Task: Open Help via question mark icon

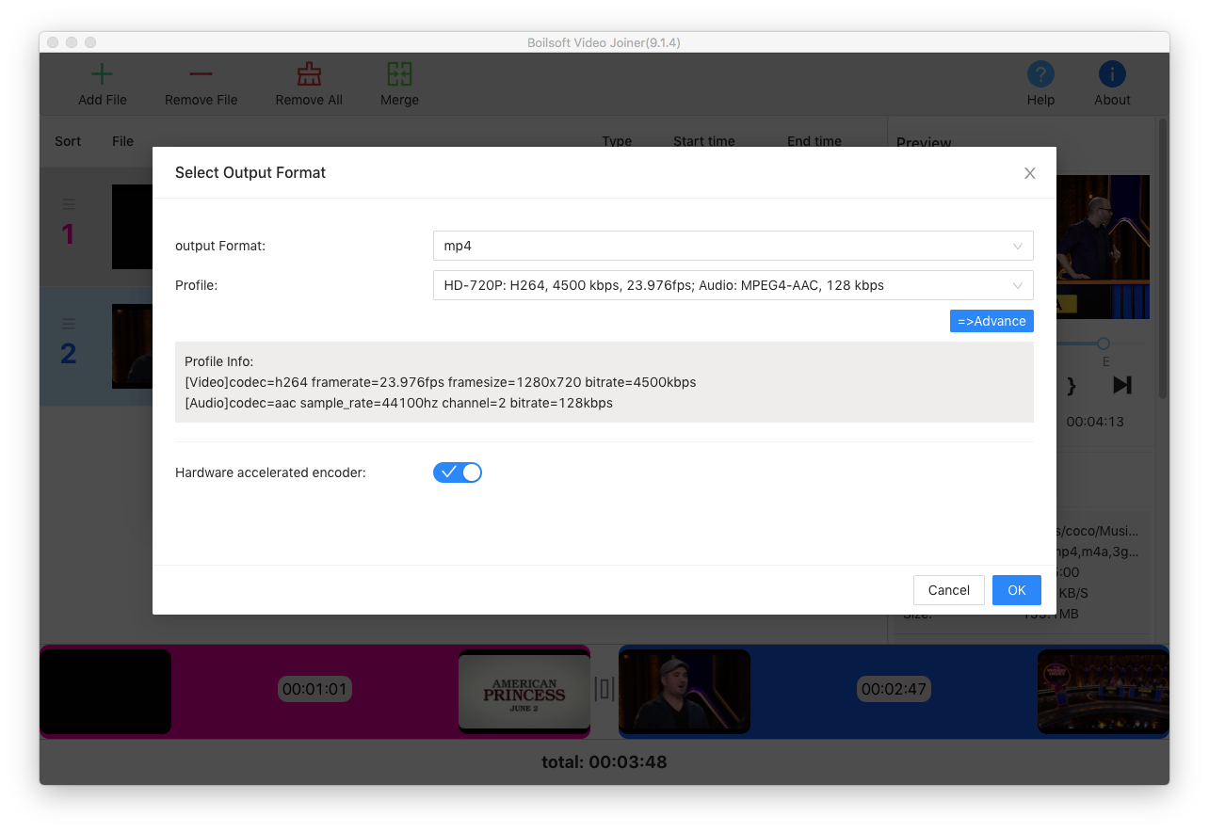Action: tap(1040, 74)
